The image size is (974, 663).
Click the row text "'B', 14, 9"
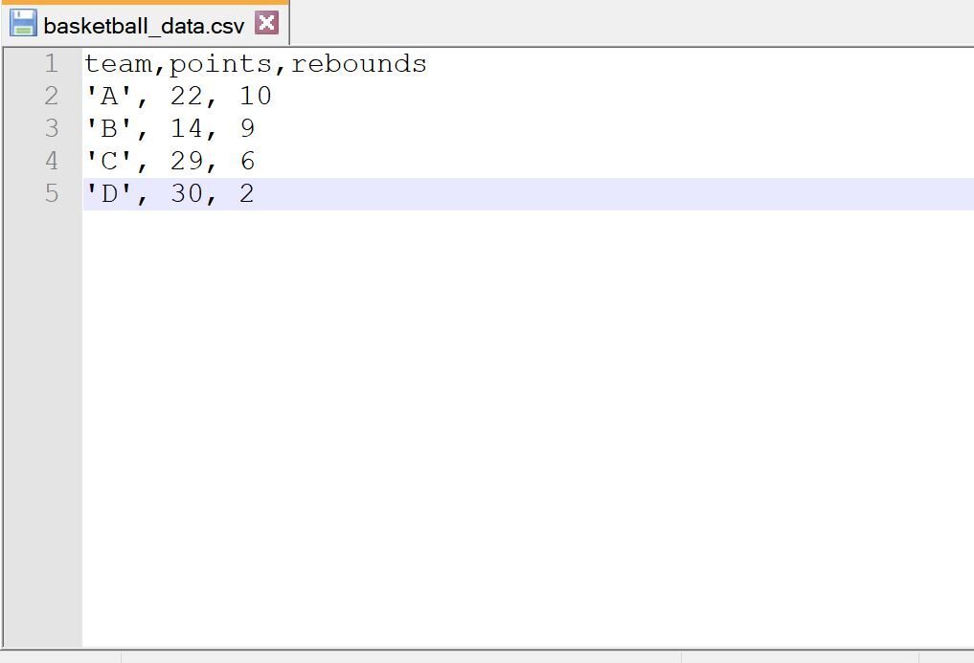coord(170,129)
